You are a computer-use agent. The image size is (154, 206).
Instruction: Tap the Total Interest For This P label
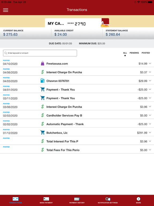[x=62, y=141]
